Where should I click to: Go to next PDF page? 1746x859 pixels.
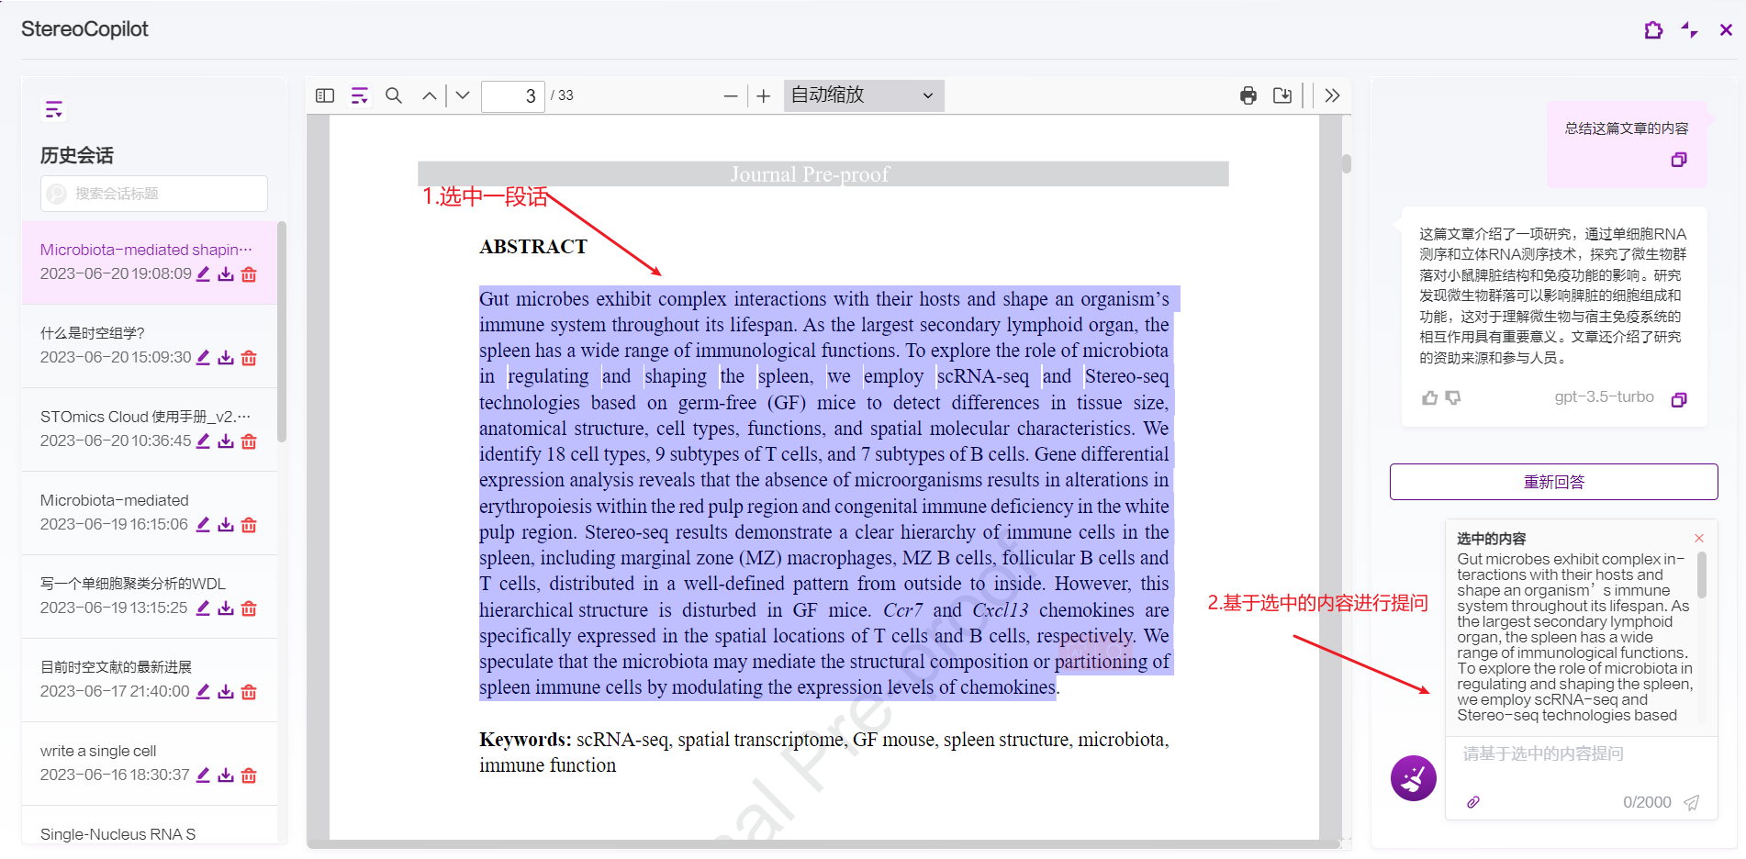463,95
